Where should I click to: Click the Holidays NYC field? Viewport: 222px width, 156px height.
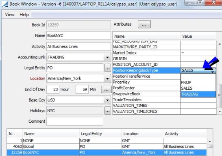coord(75,110)
